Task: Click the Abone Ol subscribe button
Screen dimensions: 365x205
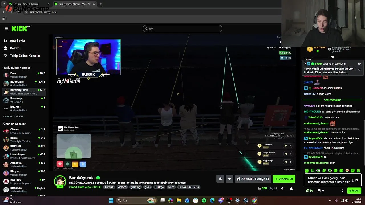Action: point(284,179)
